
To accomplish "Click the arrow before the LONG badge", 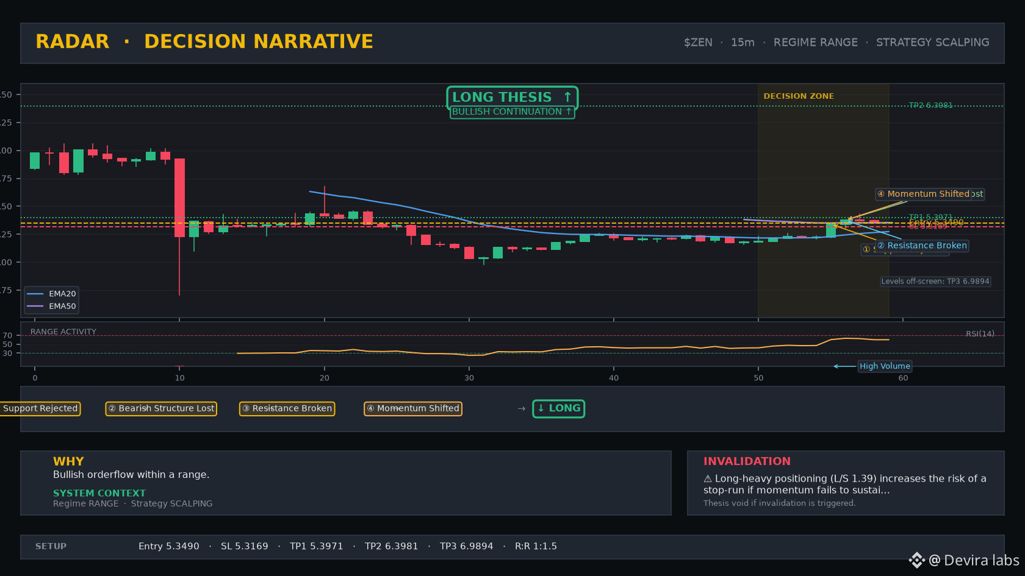I will coord(521,408).
